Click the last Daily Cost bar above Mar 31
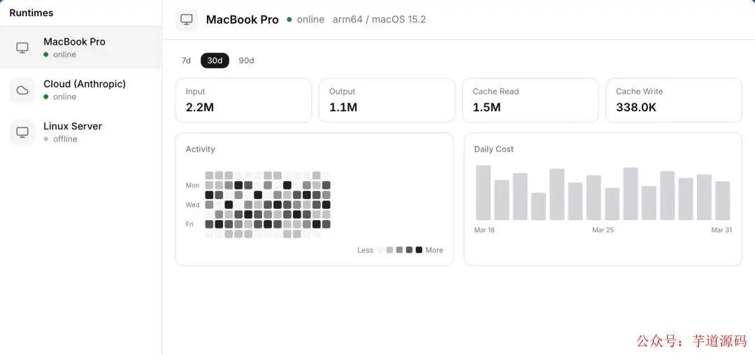755x355 pixels. [723, 201]
